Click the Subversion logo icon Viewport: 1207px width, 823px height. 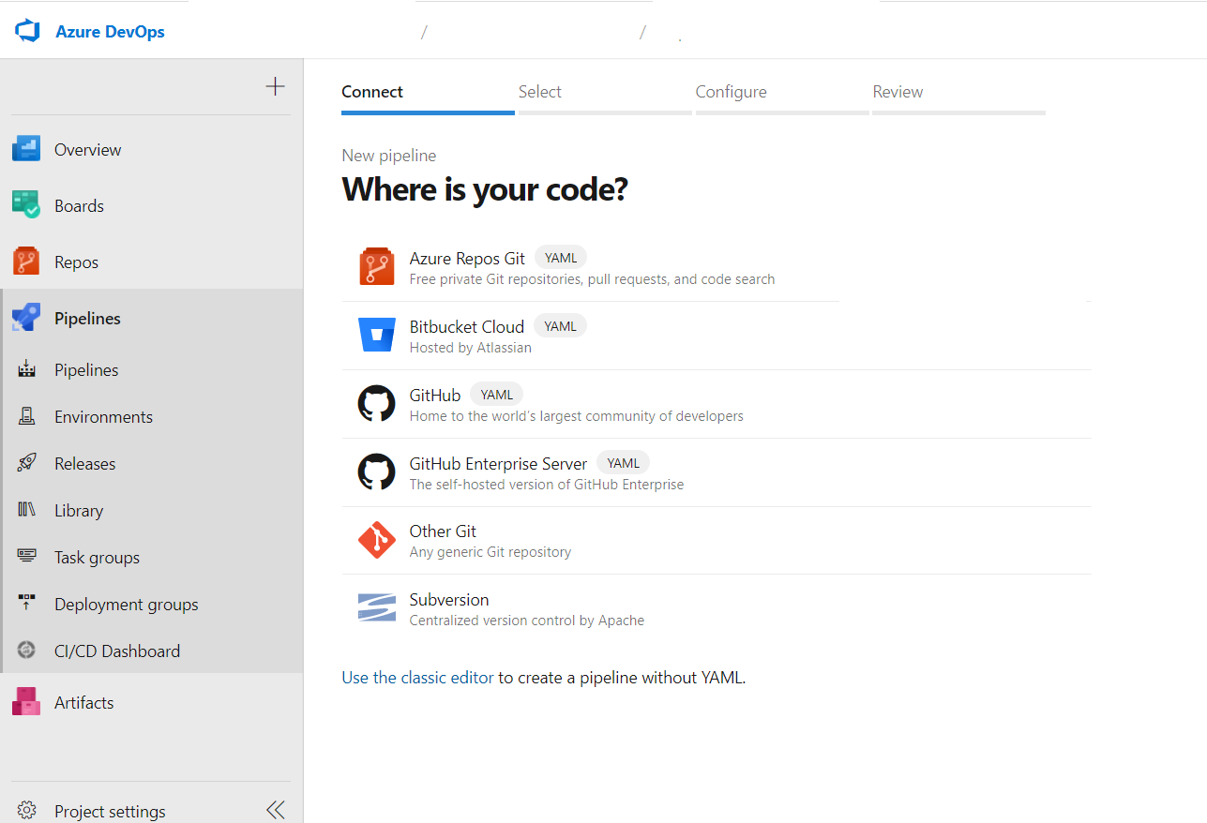(x=376, y=607)
